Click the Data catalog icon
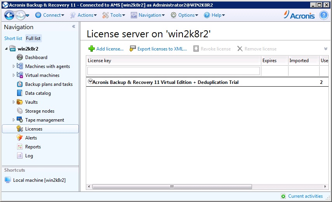Image resolution: width=332 pixels, height=202 pixels. tap(20, 93)
